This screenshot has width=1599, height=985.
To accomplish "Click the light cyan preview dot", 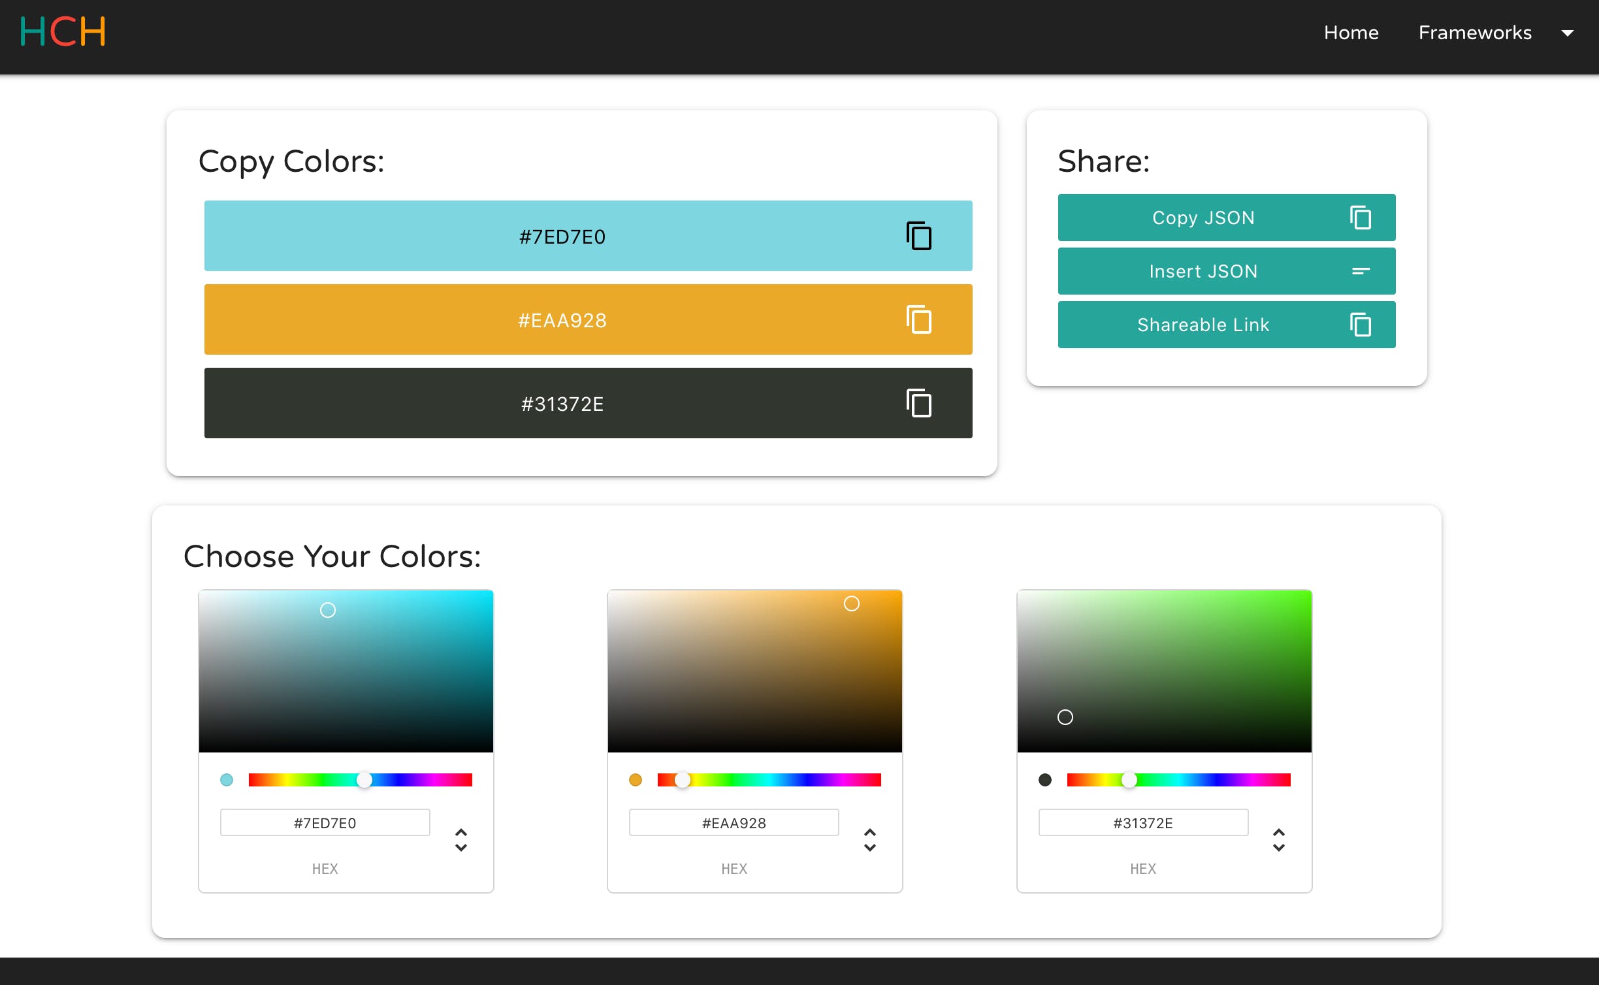I will click(x=227, y=779).
